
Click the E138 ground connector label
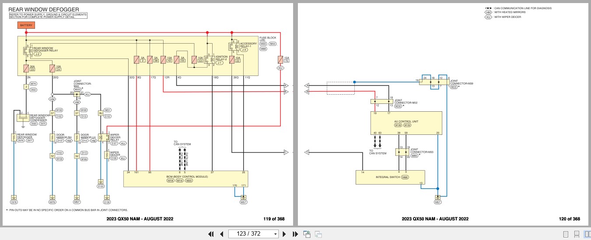[x=107, y=202]
